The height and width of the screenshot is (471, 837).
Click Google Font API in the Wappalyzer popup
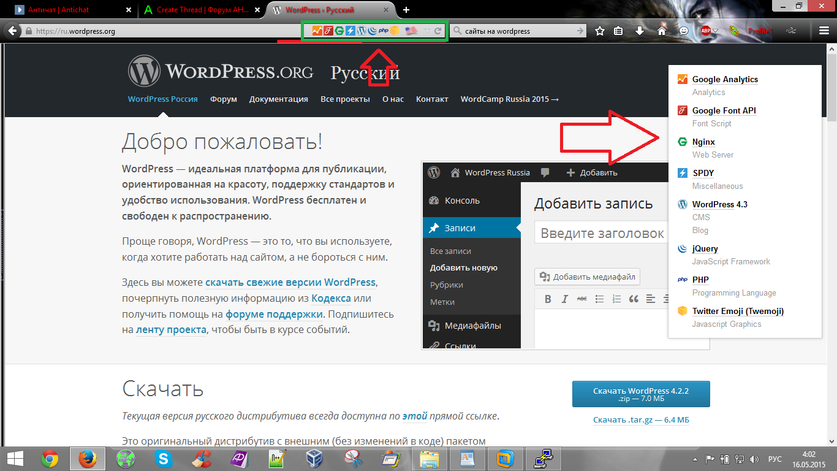(724, 110)
